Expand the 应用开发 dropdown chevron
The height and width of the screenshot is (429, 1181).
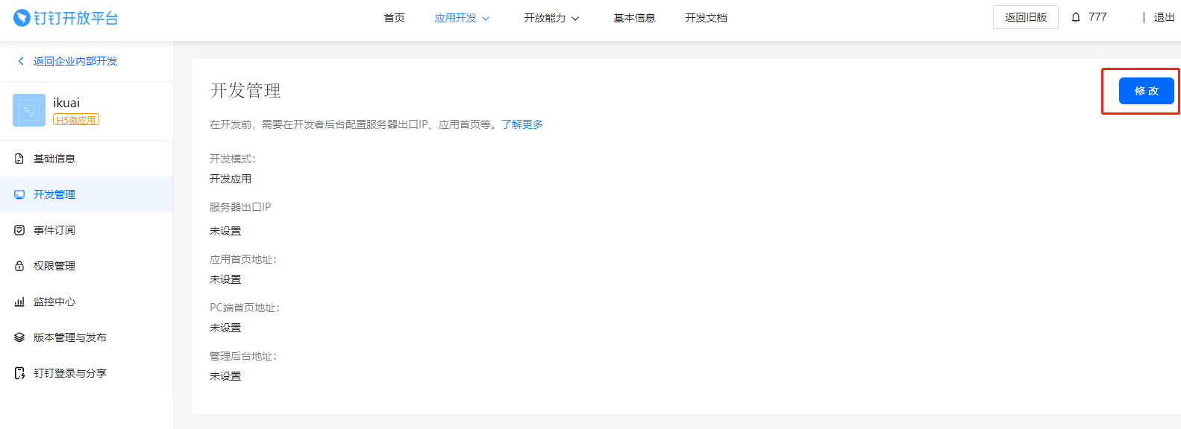click(486, 19)
